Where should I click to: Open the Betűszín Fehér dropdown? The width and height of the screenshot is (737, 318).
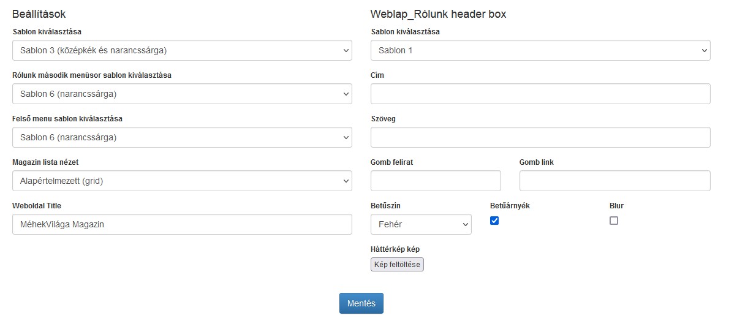tap(421, 224)
